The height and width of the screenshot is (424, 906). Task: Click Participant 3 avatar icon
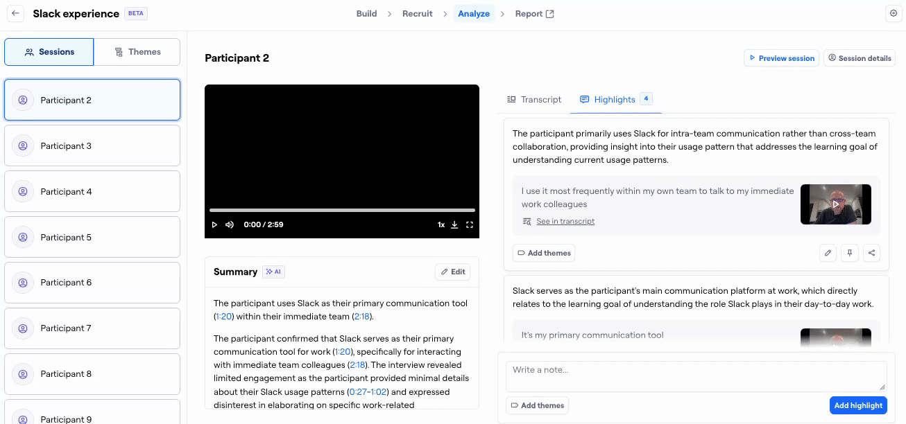click(x=23, y=145)
